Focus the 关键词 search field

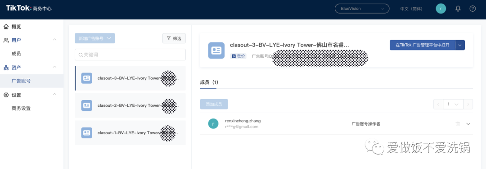pyautogui.click(x=130, y=55)
